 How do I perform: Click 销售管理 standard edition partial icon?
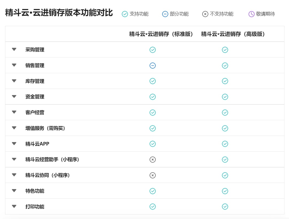[x=153, y=65]
